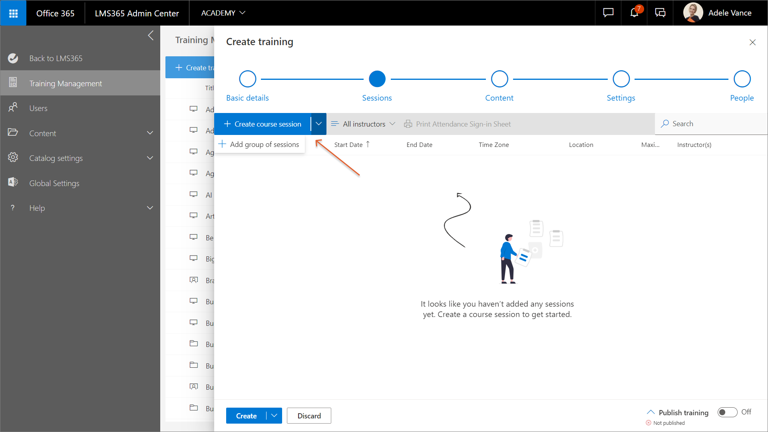
Task: Click the Users sidebar icon
Action: click(13, 108)
